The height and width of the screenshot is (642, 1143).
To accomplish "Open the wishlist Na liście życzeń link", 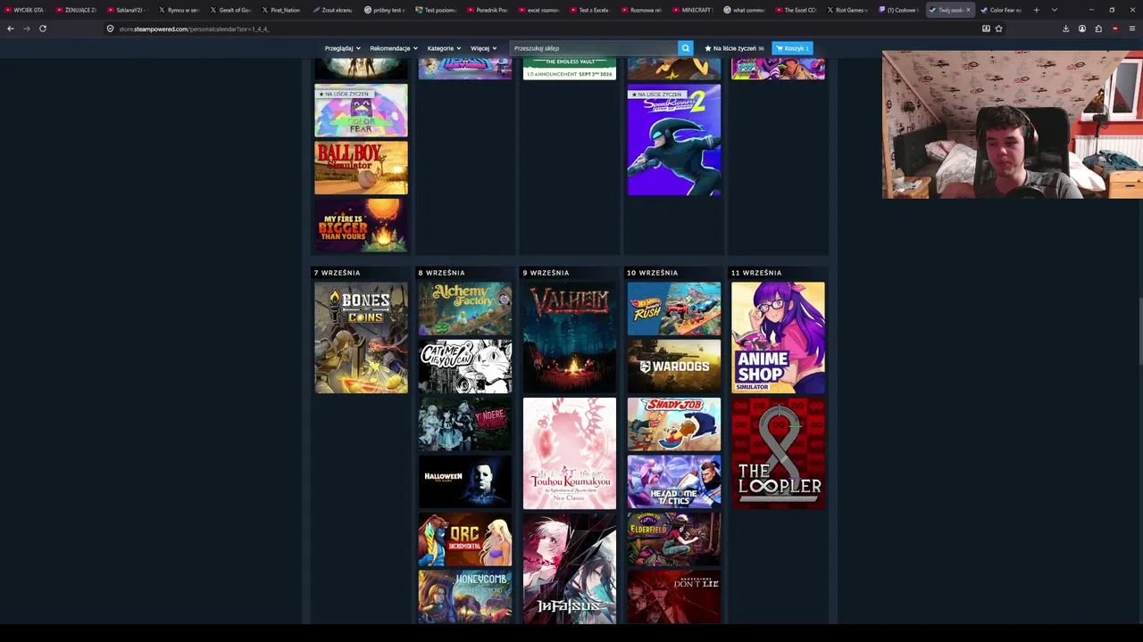I will click(x=734, y=48).
